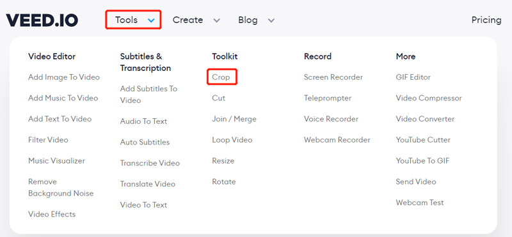This screenshot has width=512, height=237.
Task: Open the Music Visualizer tool
Action: click(x=56, y=161)
